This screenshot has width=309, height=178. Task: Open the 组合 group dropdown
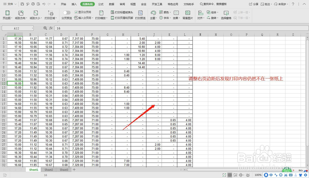click(x=213, y=12)
